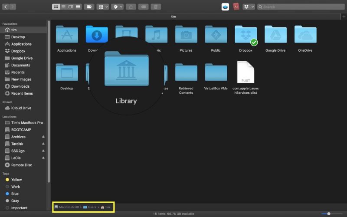Adjust the icon size slider
347x217 pixels.
coord(329,214)
